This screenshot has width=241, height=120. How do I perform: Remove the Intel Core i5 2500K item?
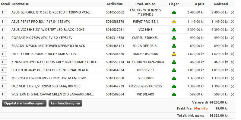click(x=232, y=54)
